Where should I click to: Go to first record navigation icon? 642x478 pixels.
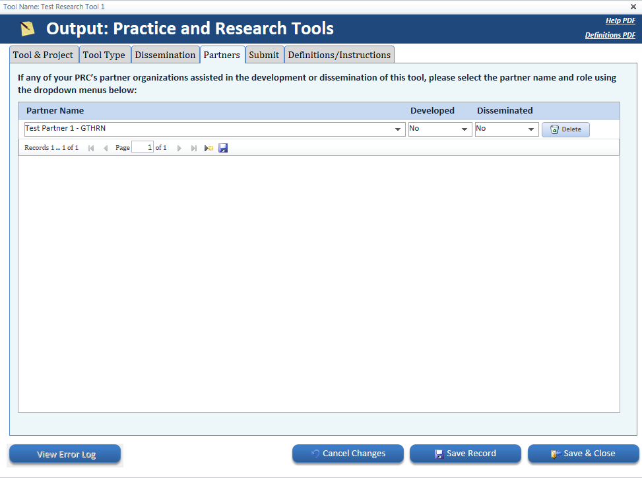(91, 148)
